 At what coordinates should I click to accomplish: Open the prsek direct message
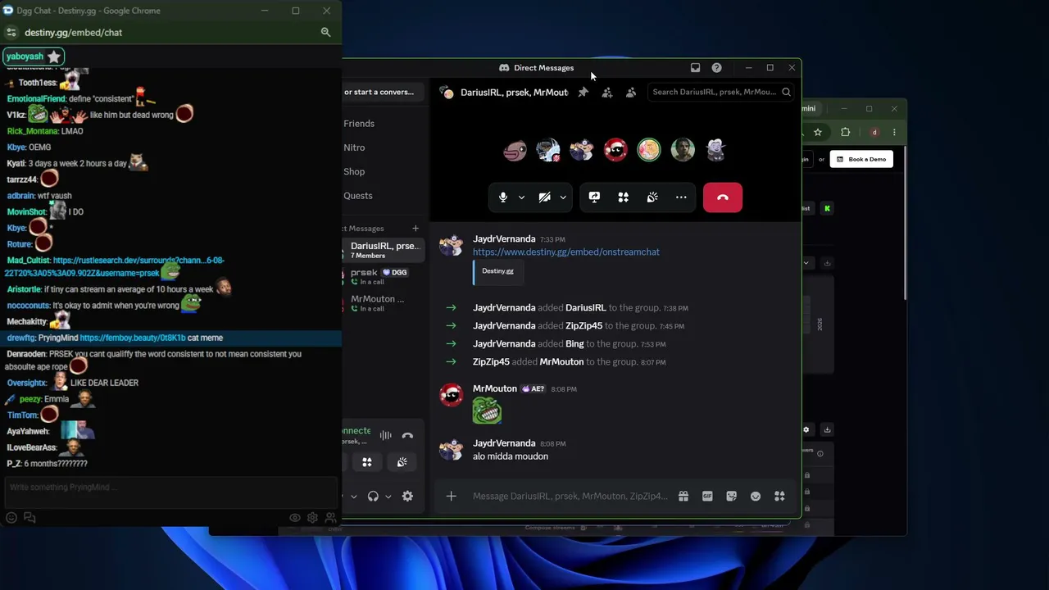pyautogui.click(x=384, y=277)
